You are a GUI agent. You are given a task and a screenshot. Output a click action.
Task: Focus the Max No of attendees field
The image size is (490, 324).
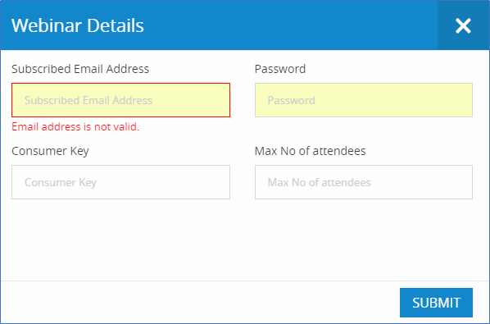click(364, 182)
